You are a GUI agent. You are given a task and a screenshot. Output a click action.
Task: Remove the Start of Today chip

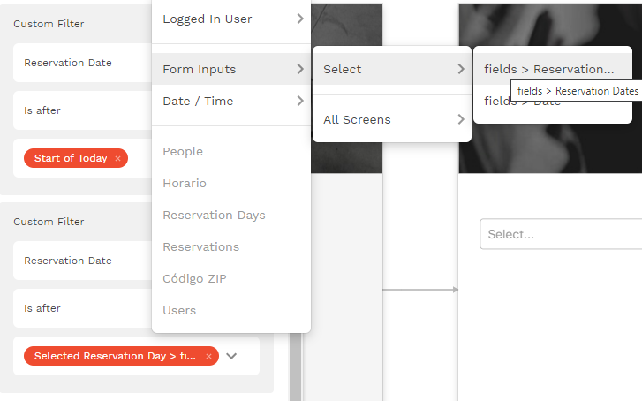click(x=118, y=158)
